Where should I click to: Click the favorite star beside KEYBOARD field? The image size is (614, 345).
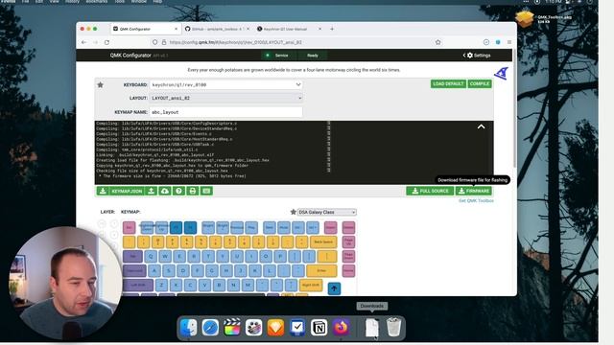(x=100, y=85)
